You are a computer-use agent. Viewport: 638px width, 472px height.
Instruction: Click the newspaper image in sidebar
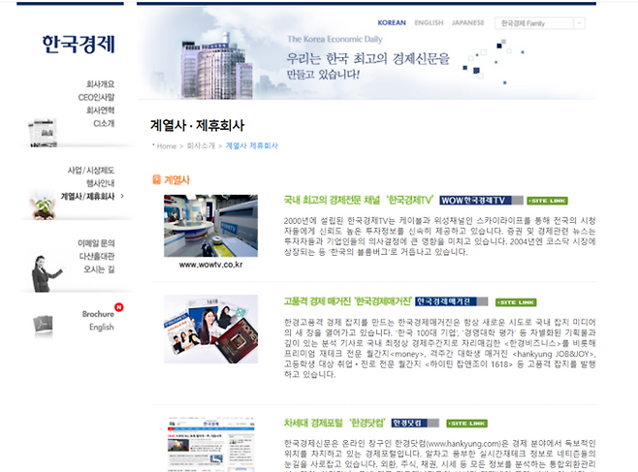[x=43, y=133]
